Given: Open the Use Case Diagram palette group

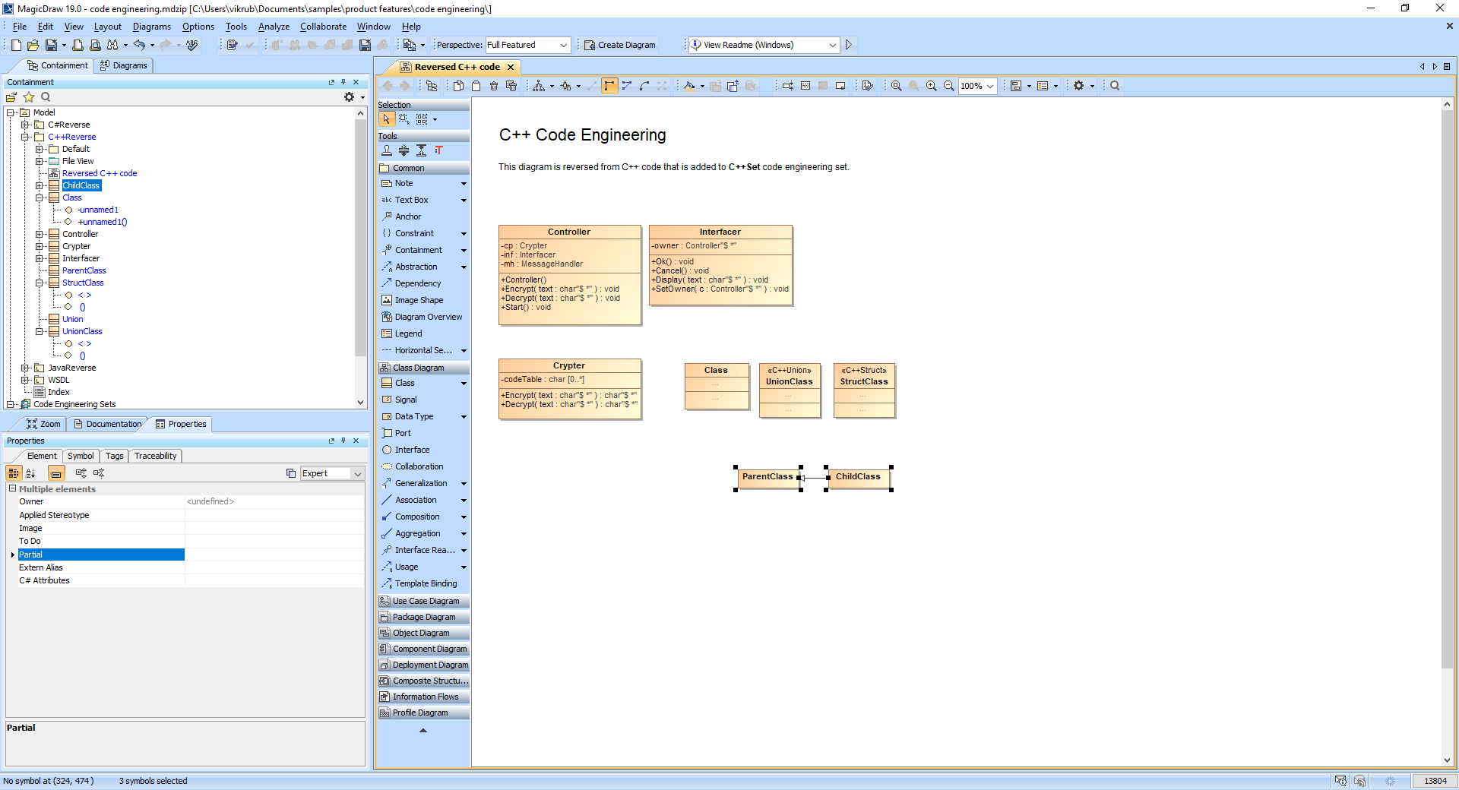Looking at the screenshot, I should (x=425, y=602).
